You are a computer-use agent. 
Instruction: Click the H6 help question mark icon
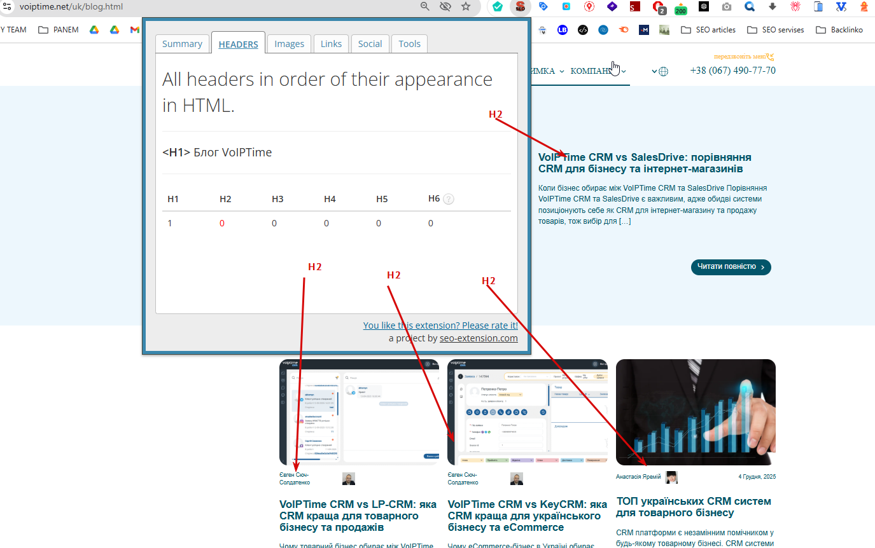pos(449,199)
